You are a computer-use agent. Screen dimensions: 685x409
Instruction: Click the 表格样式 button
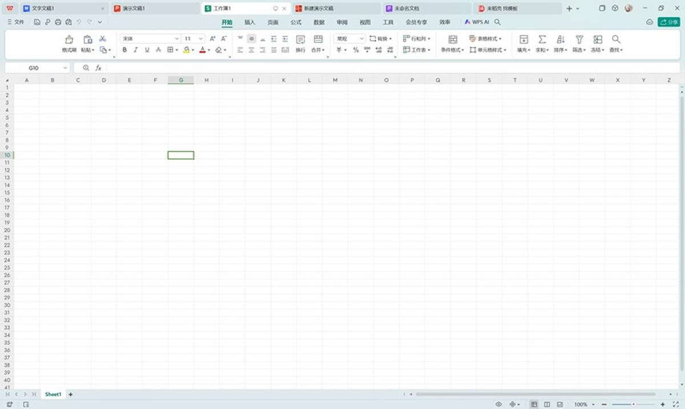[484, 39]
